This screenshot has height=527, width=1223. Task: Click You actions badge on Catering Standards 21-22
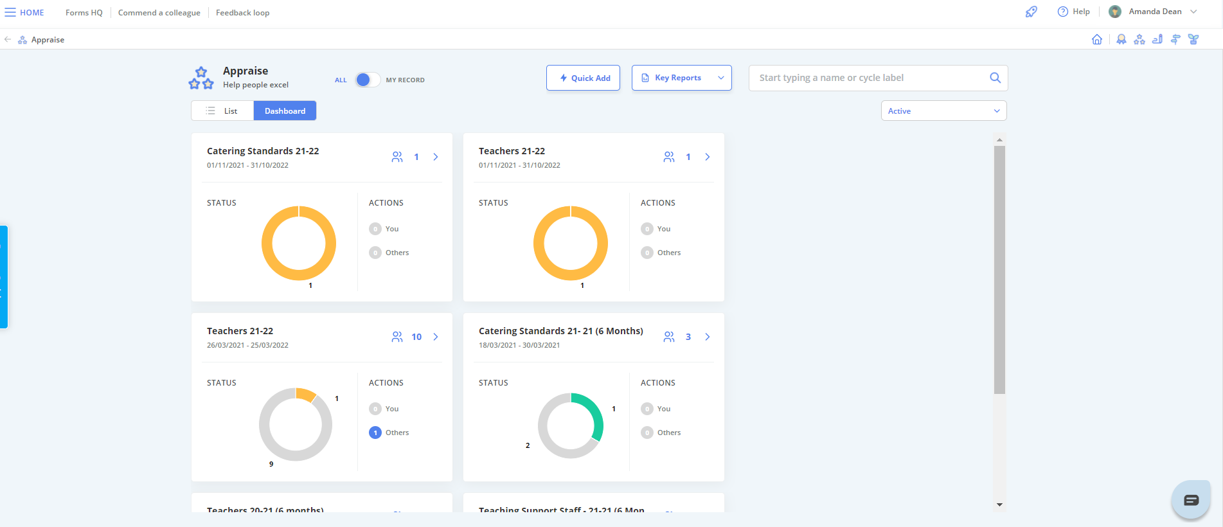375,229
